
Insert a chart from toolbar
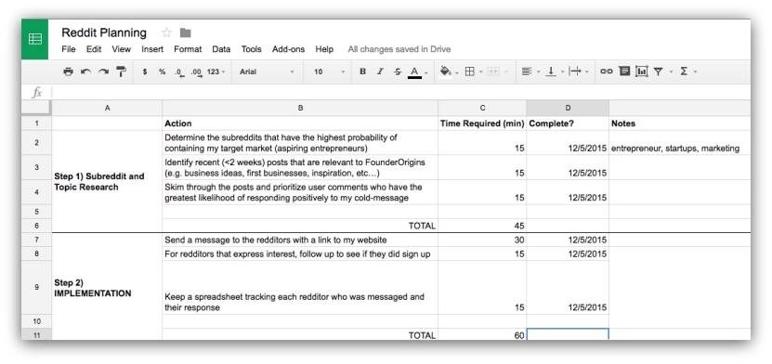[642, 71]
